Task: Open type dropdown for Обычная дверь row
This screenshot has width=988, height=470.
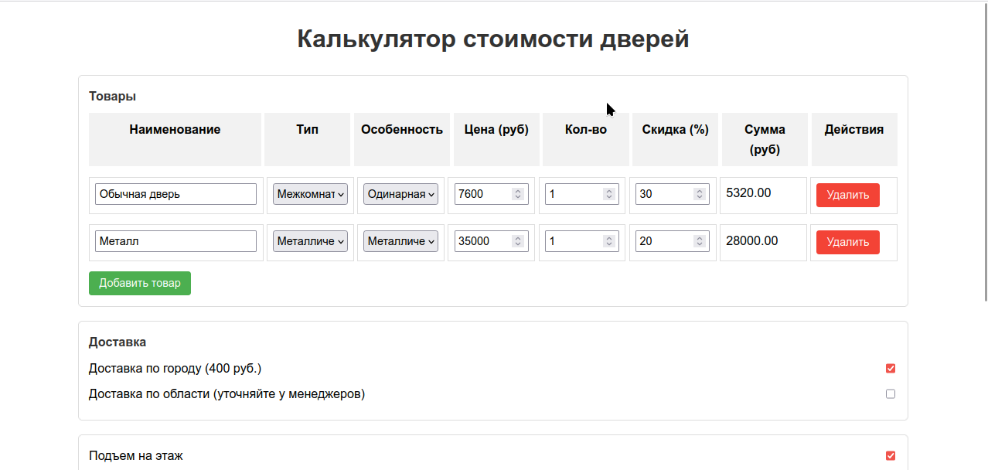Action: coord(310,194)
